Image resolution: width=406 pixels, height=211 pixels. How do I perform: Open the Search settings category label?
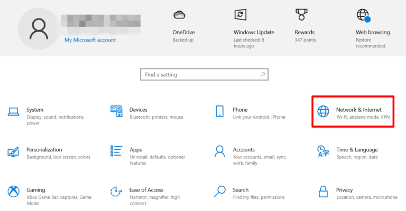[x=241, y=190]
